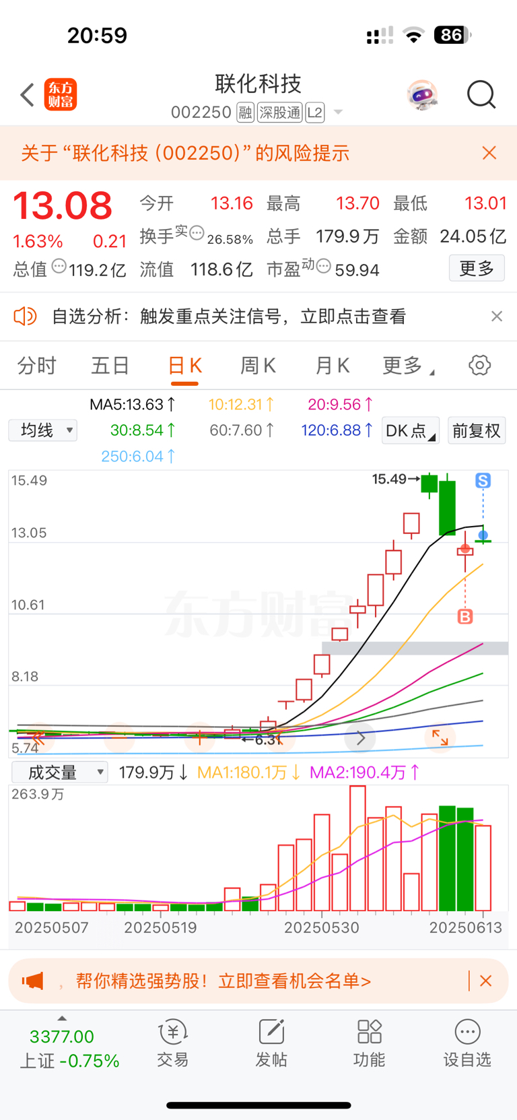Close the risk warning banner
Viewport: 517px width, 1120px height.
489,153
